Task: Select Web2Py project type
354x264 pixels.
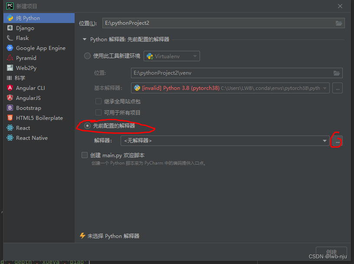Action: pos(39,68)
